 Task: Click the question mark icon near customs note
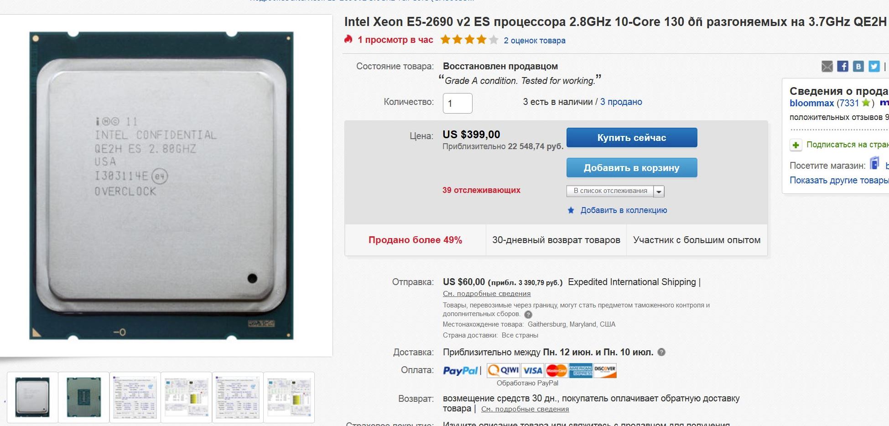pos(528,314)
